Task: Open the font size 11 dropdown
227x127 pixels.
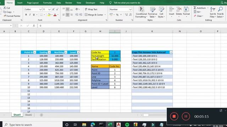Action: (49, 10)
